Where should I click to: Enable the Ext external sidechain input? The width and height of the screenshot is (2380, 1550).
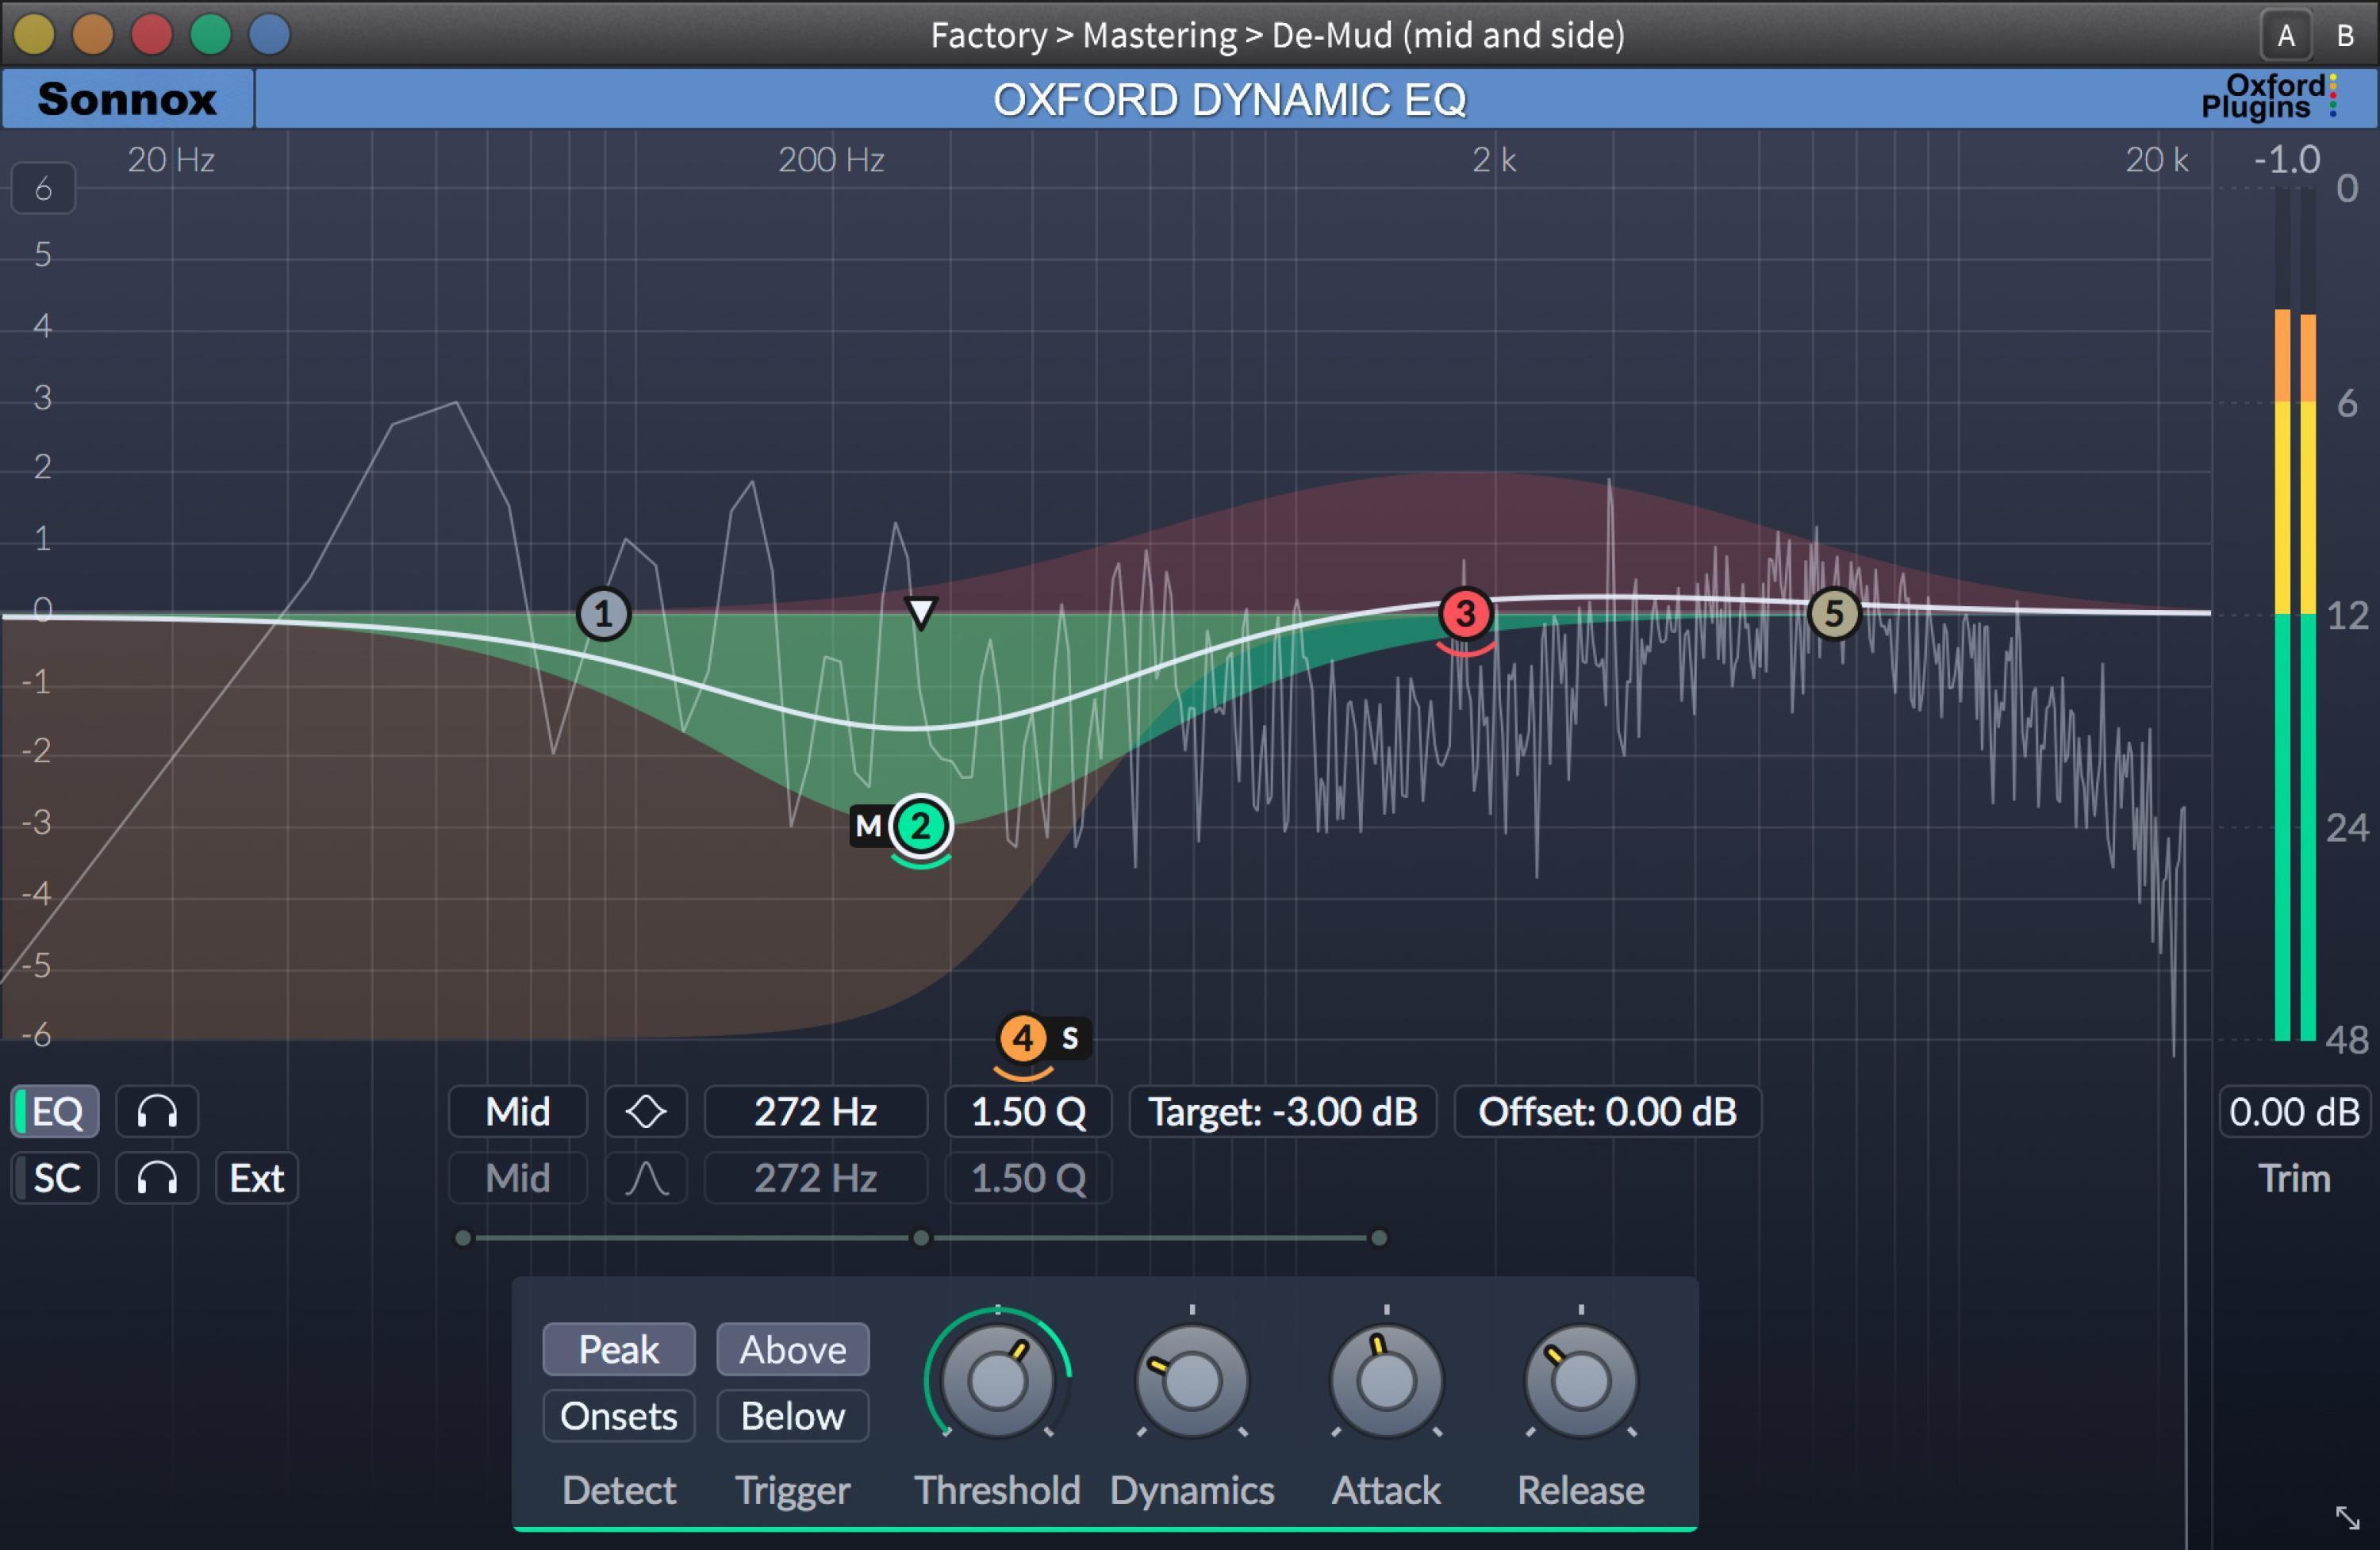pos(256,1178)
